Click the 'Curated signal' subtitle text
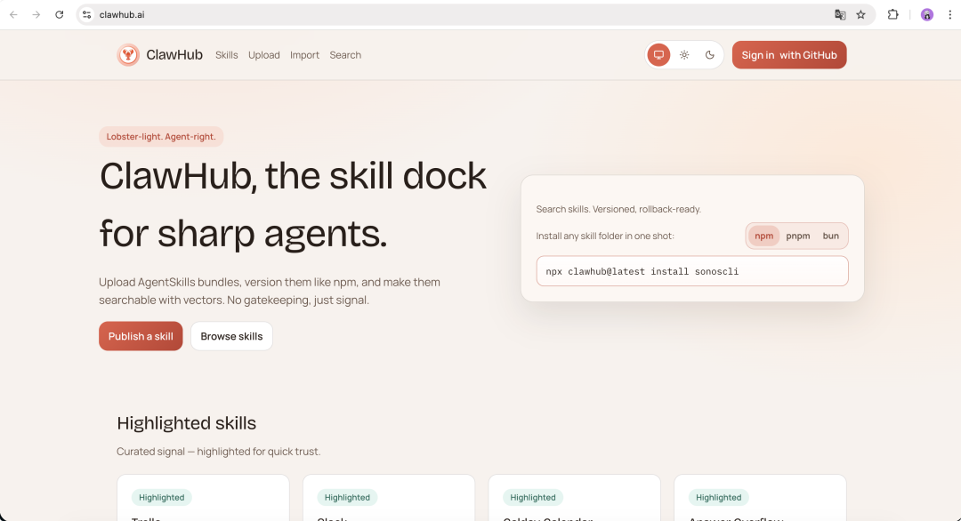 [x=218, y=451]
